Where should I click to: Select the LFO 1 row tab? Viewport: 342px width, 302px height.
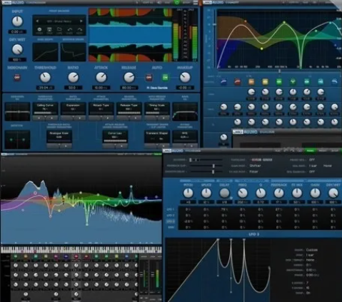click(171, 209)
